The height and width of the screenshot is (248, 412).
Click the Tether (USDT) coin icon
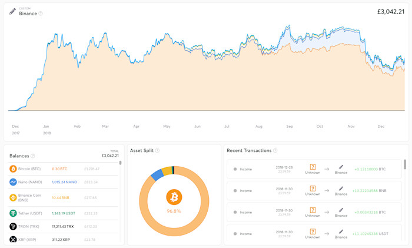(x=13, y=213)
